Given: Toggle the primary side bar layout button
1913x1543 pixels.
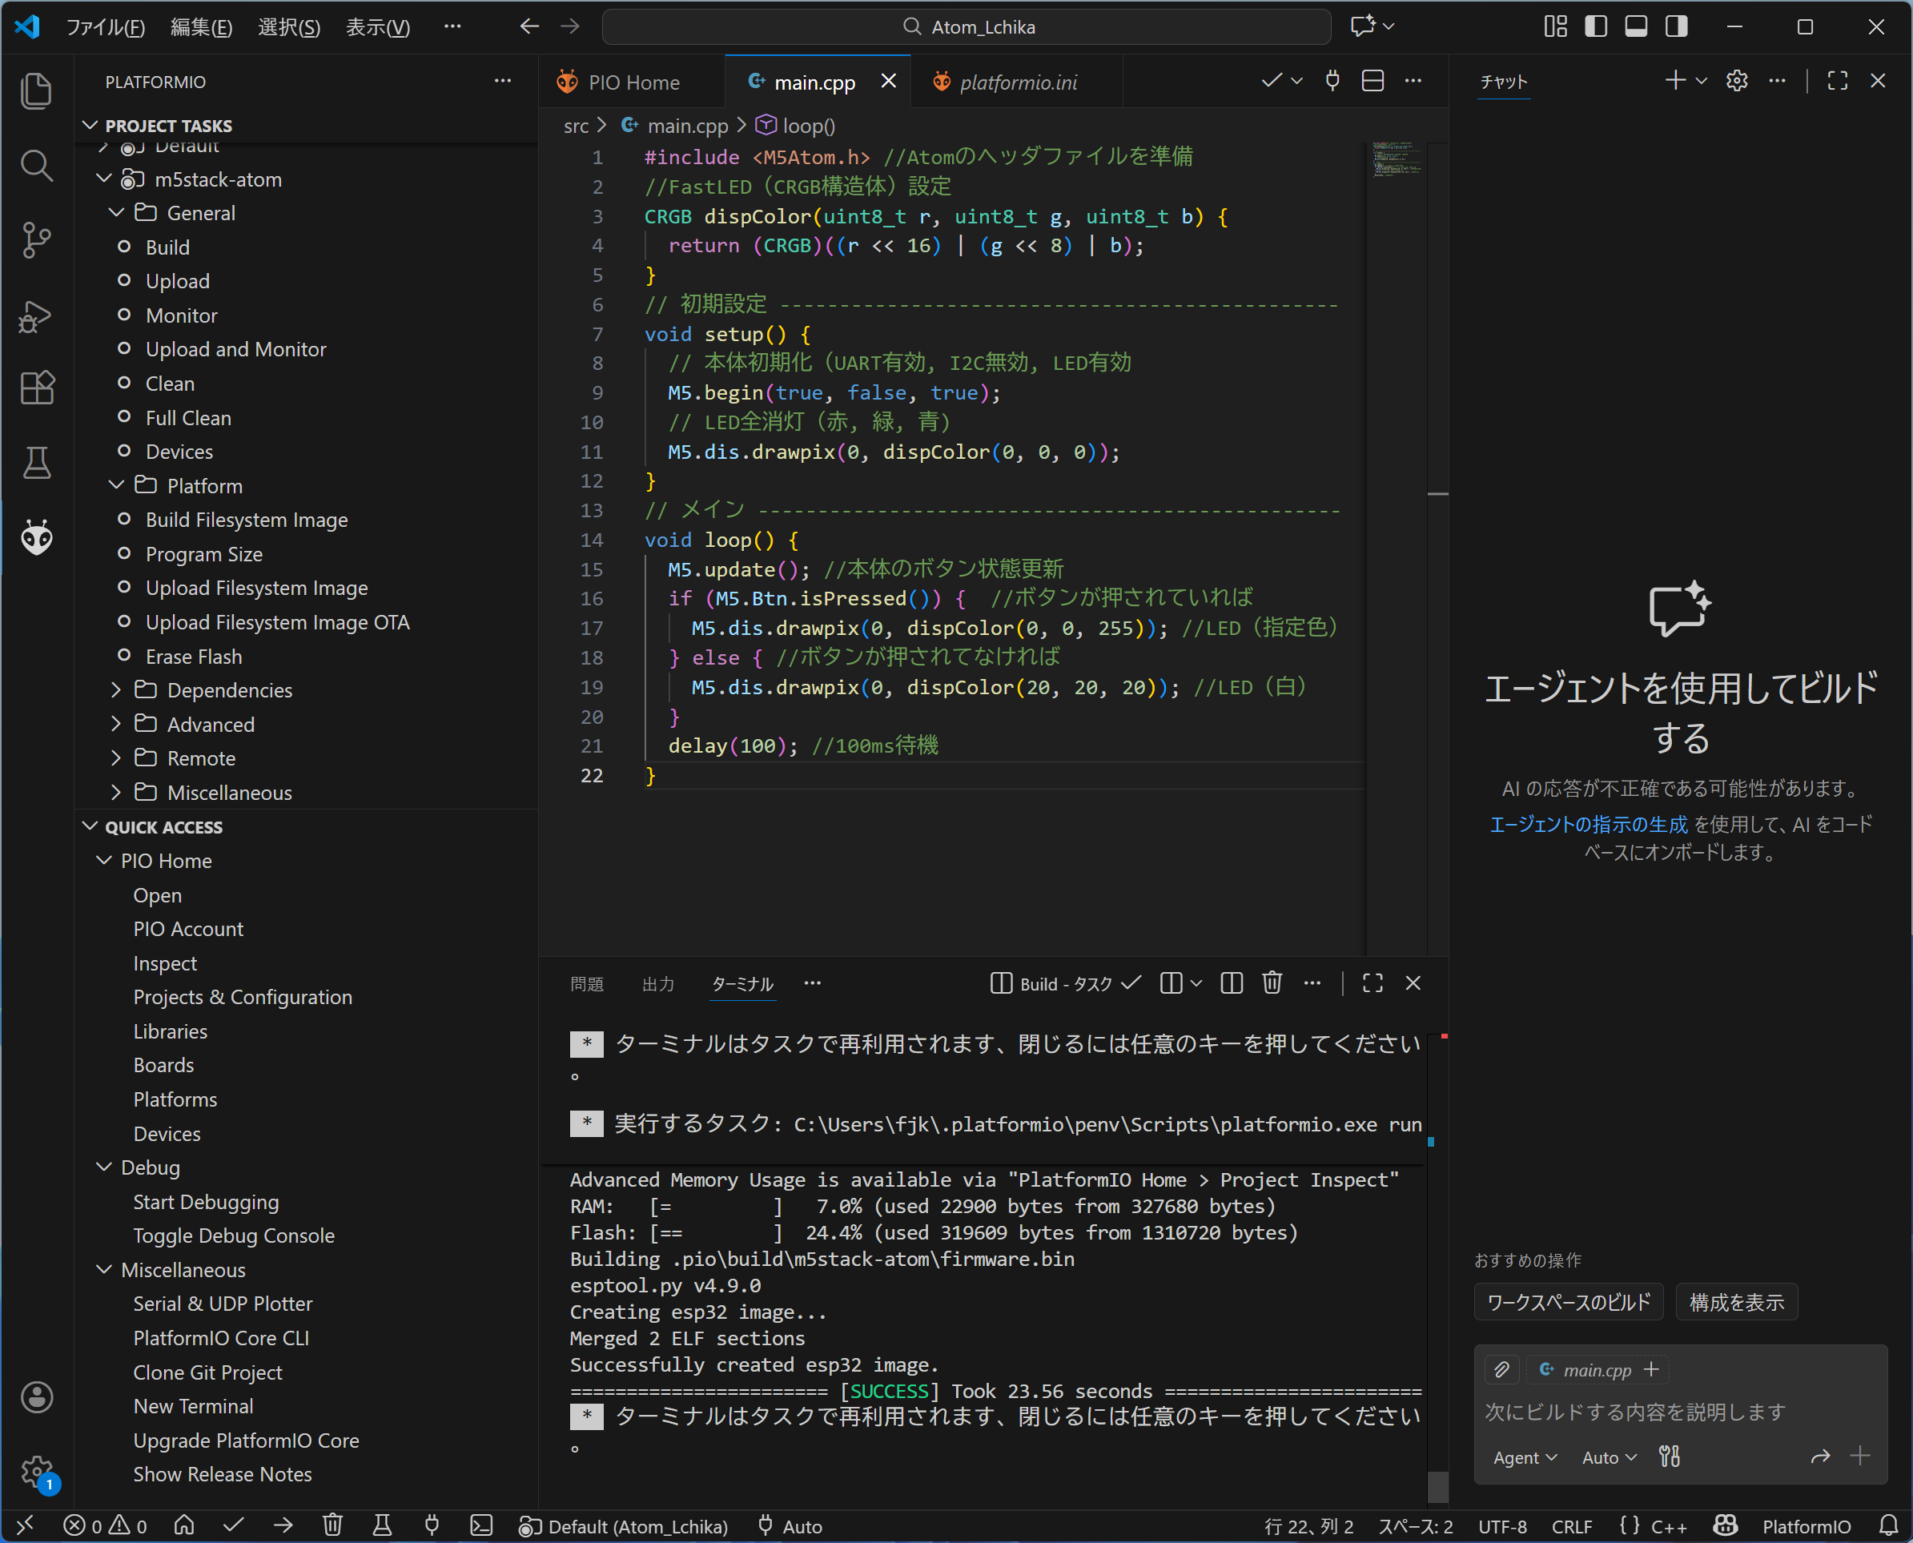Looking at the screenshot, I should (1596, 26).
